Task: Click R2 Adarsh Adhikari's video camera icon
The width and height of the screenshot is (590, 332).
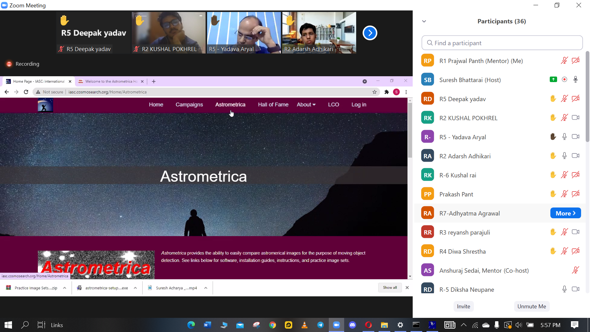Action: (576, 156)
